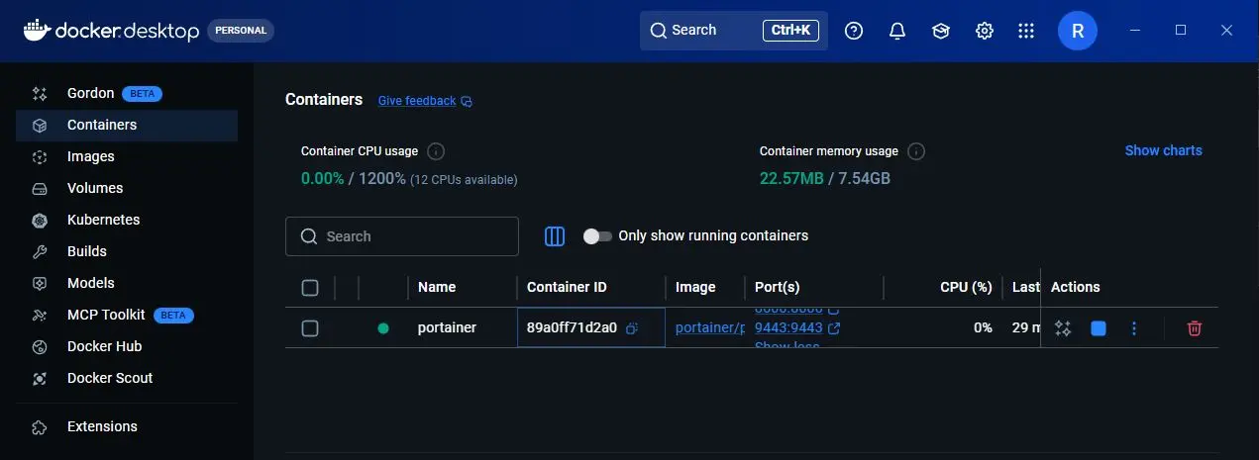
Task: Open the apps grid icon in header
Action: click(x=1026, y=31)
